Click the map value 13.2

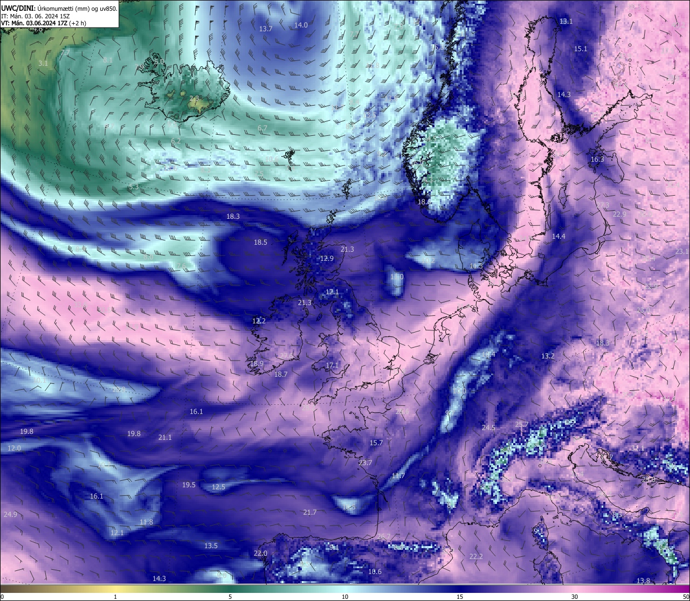tap(548, 356)
